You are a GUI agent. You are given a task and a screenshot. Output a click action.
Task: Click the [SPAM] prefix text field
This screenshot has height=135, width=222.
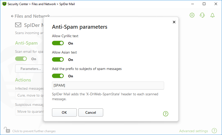click(x=108, y=85)
